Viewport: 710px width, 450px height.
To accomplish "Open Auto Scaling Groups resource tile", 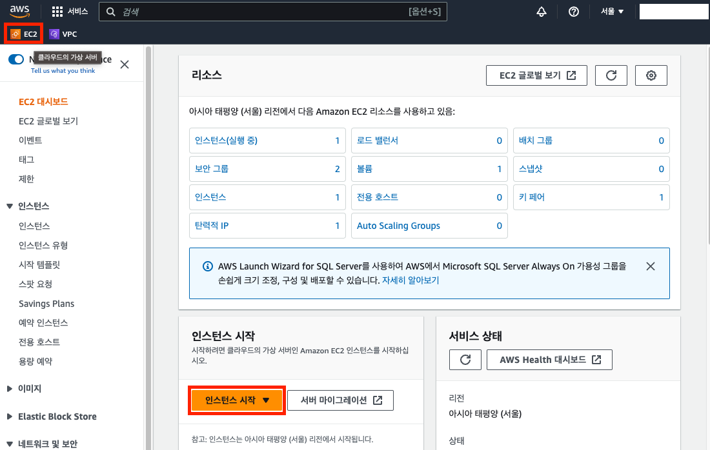I will tap(429, 226).
